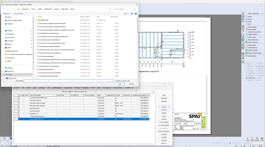Open the file type filter 'modello progetto' dropdown
The image size is (265, 147).
(x=125, y=81)
